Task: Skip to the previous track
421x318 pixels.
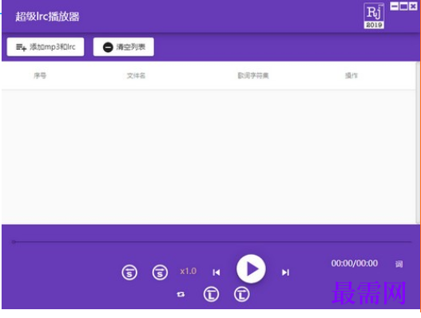Action: click(216, 272)
